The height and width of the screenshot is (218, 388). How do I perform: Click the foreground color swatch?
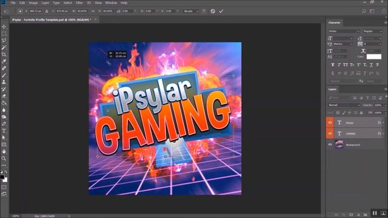tap(2, 177)
